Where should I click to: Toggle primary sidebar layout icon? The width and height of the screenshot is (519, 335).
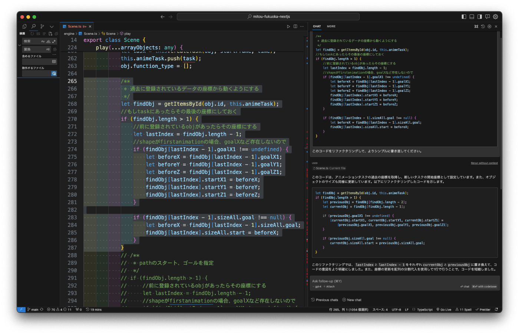[x=464, y=17]
